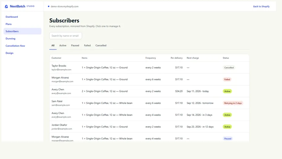The image size is (282, 159).
Task: Click Active badge on Sep 11 row
Action: pos(227,91)
